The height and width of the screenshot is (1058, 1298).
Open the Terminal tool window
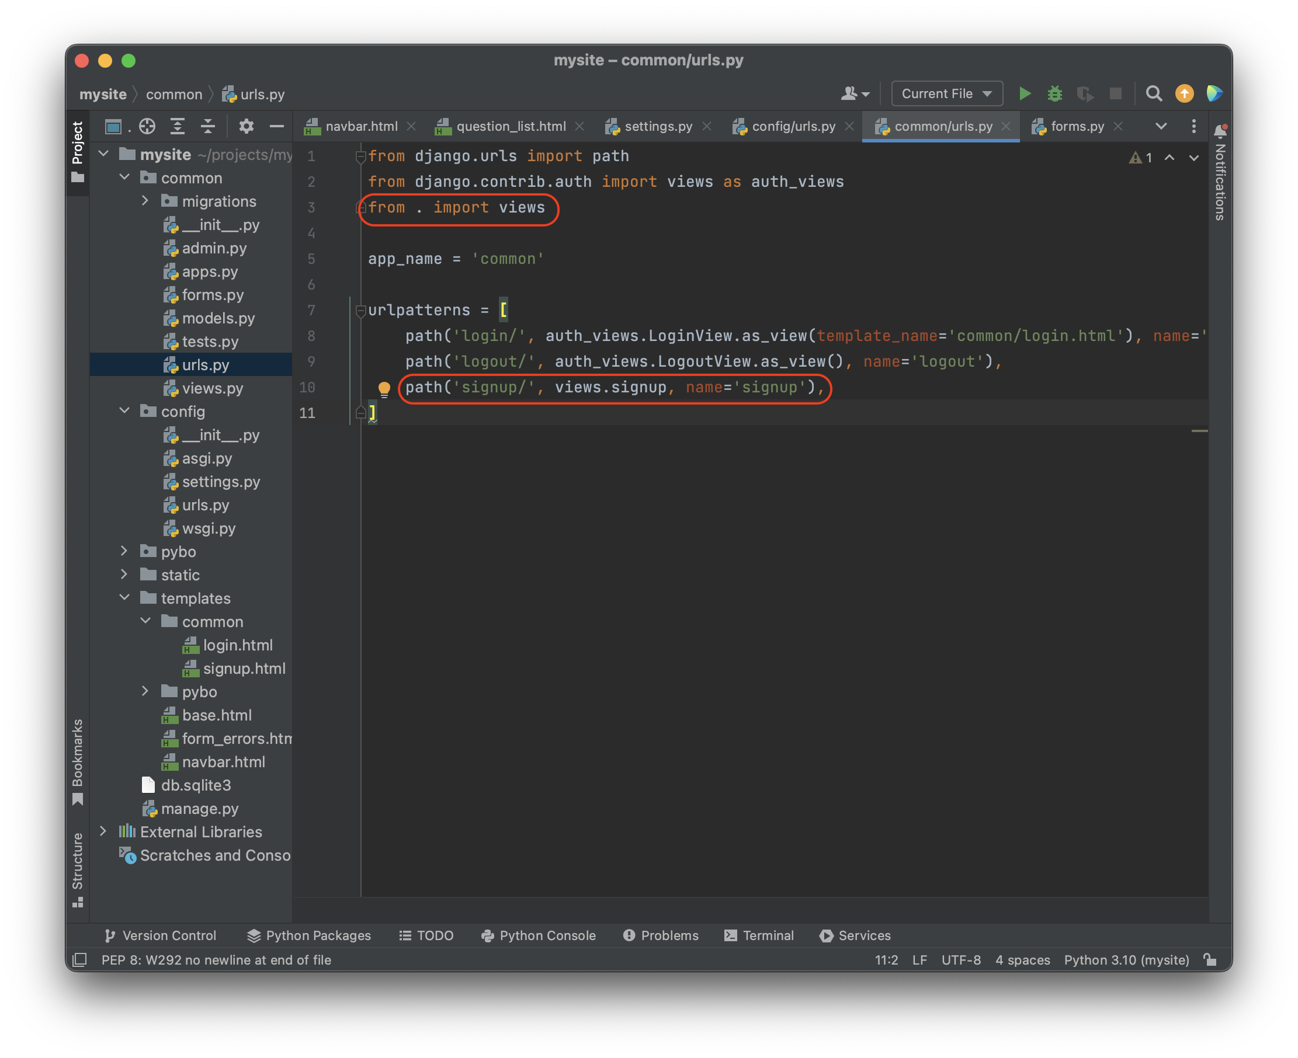coord(759,935)
